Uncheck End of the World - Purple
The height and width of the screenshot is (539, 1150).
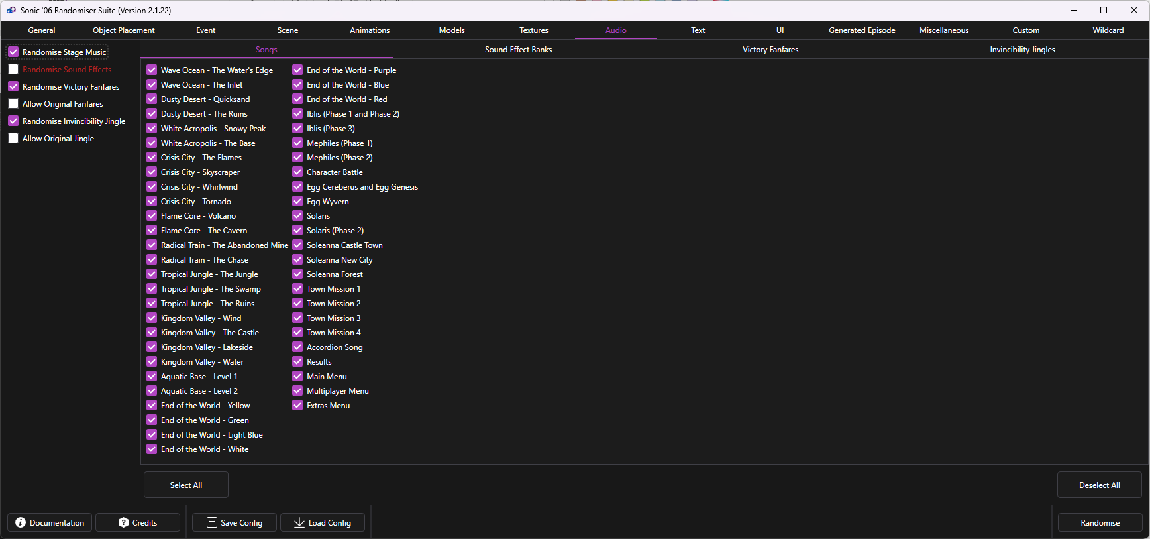point(297,70)
